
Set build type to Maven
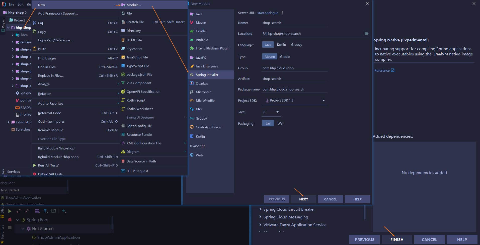pos(270,57)
